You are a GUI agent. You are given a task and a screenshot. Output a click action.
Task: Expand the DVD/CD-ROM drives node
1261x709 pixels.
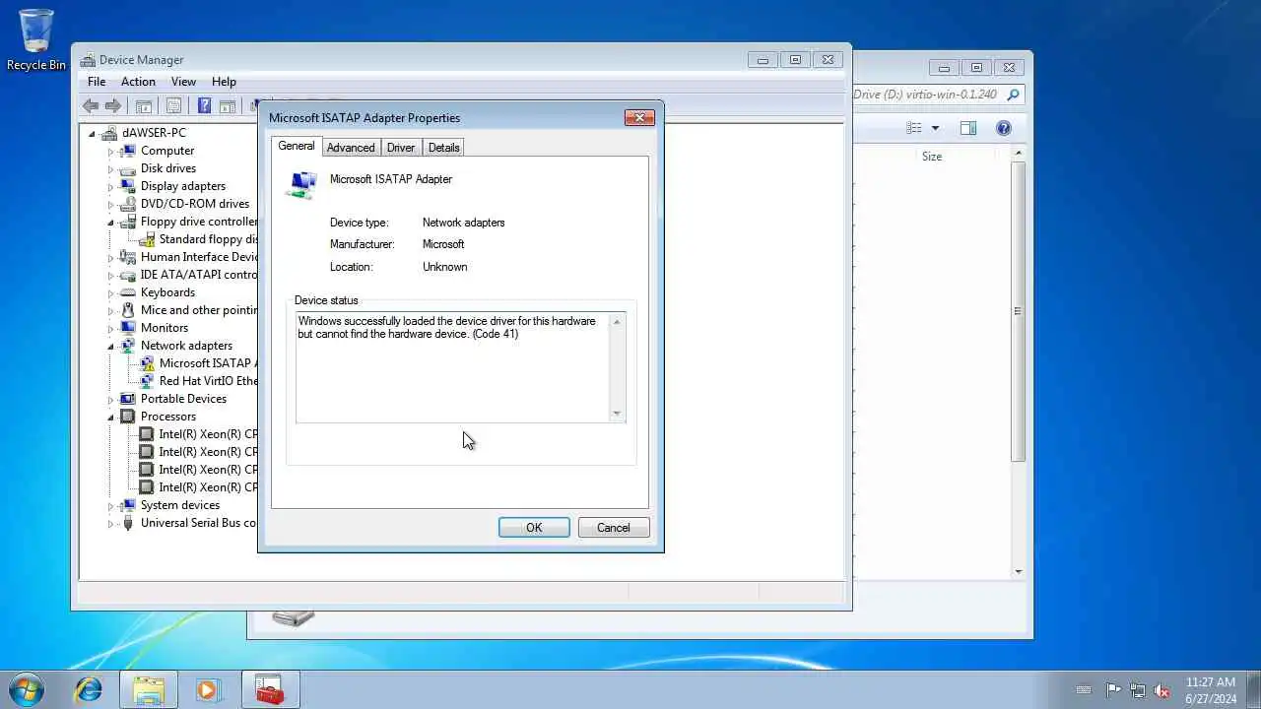[110, 204]
